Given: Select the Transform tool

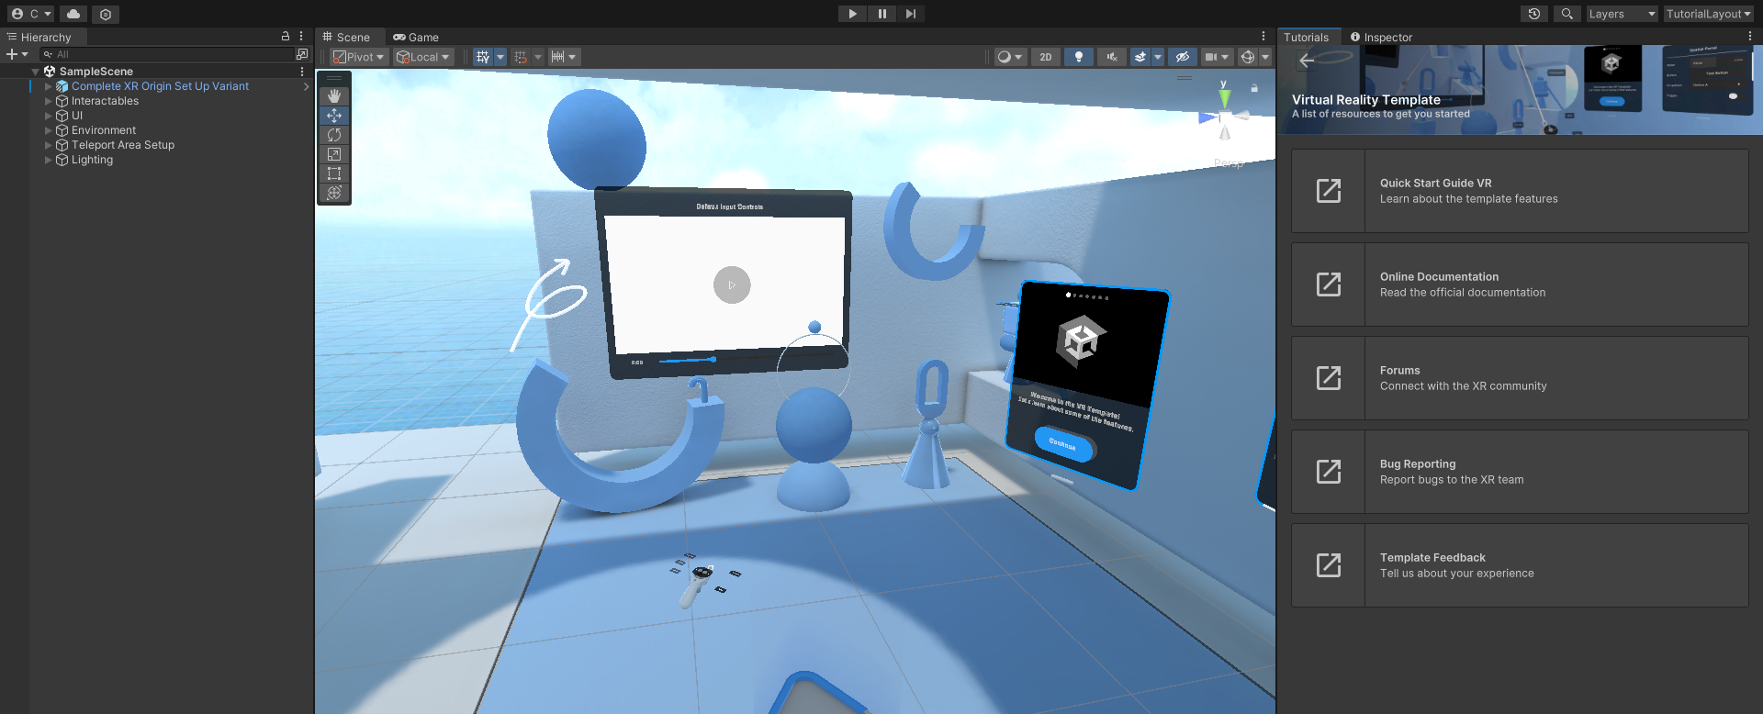Looking at the screenshot, I should click(x=334, y=193).
